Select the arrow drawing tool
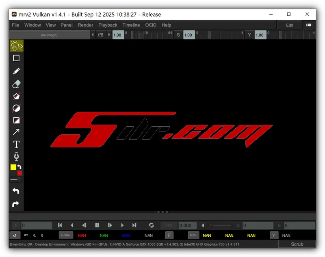The image size is (325, 257). (16, 132)
